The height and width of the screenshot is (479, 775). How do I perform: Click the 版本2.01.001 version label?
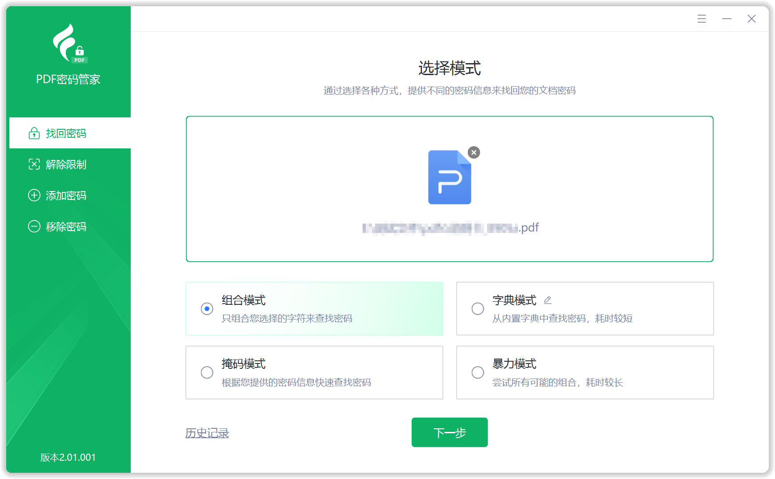pyautogui.click(x=68, y=457)
